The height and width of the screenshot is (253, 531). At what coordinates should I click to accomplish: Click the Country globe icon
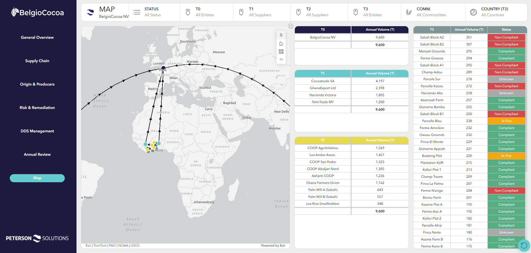pyautogui.click(x=473, y=12)
